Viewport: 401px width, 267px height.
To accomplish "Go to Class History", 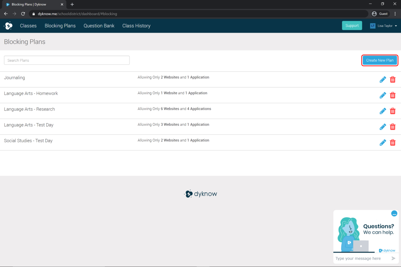I will pos(136,26).
